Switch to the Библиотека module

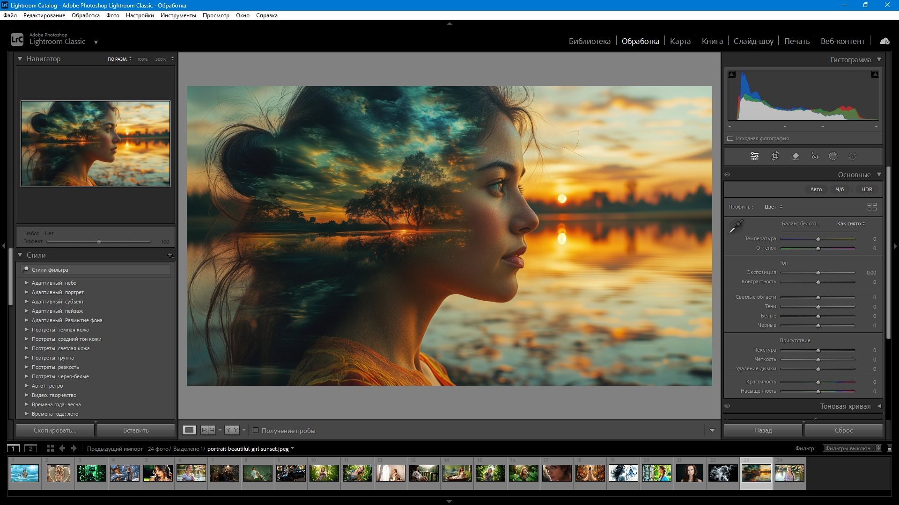[589, 41]
